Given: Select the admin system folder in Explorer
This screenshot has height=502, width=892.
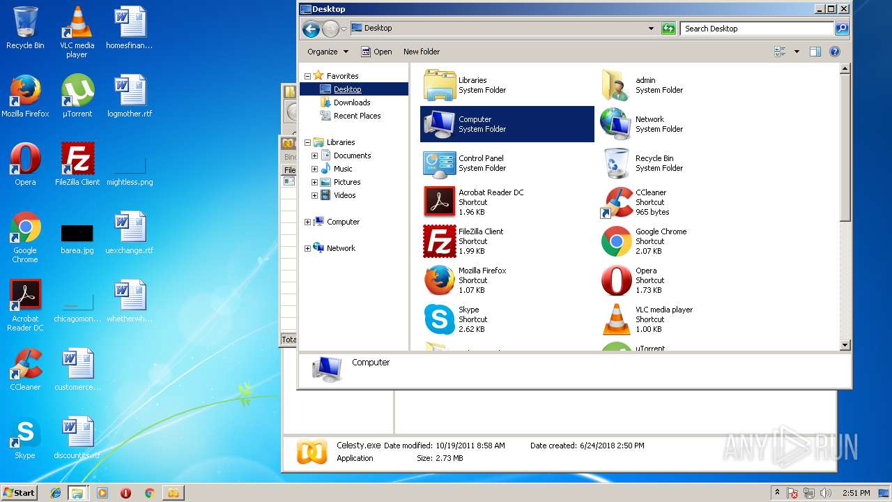Looking at the screenshot, I should pos(684,85).
